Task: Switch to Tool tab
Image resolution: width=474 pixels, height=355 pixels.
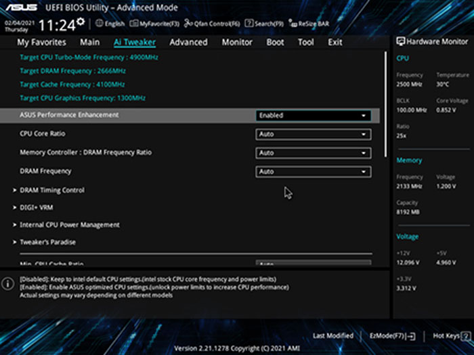Action: [x=306, y=42]
